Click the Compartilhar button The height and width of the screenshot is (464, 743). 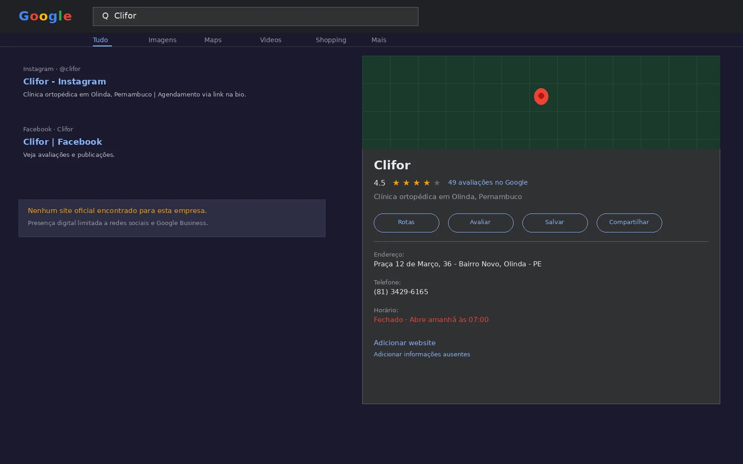[629, 223]
